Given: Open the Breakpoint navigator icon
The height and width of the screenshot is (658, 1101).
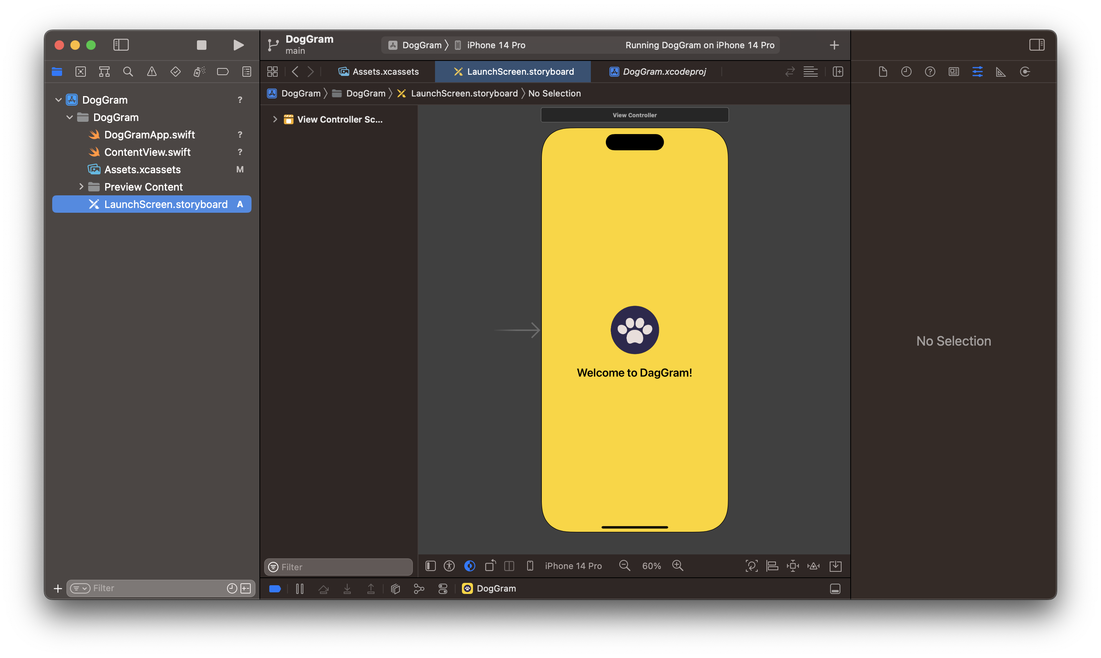Looking at the screenshot, I should click(223, 72).
